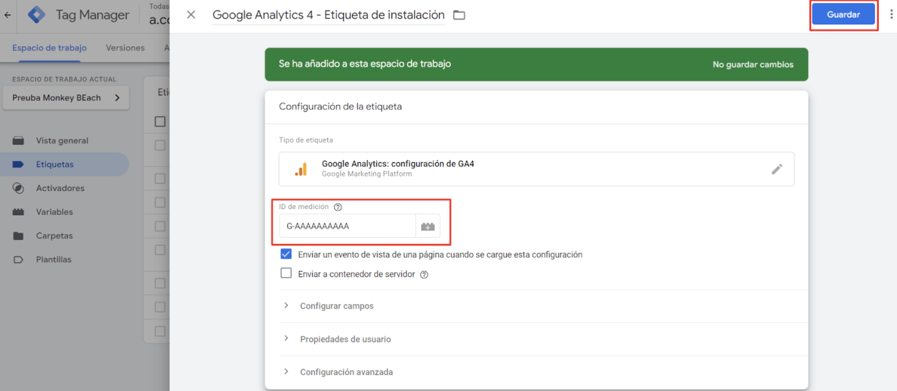Expand Configuración avanzada section
Image resolution: width=897 pixels, height=391 pixels.
(x=346, y=372)
